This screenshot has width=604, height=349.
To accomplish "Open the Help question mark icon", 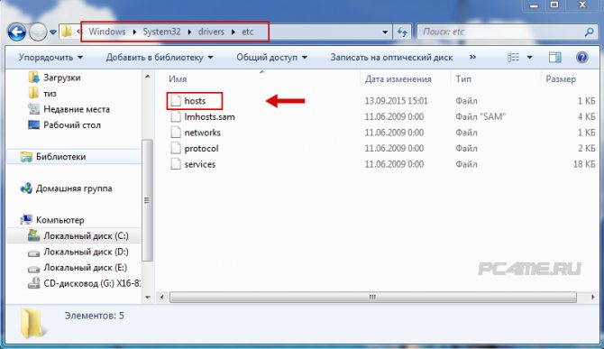I will click(x=581, y=58).
